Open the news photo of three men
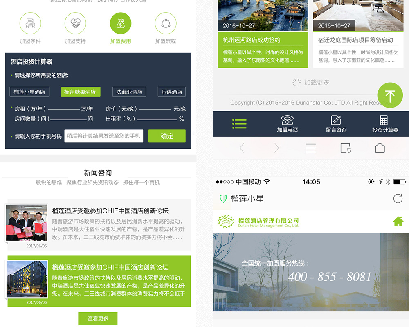409x327 pixels. click(x=27, y=222)
